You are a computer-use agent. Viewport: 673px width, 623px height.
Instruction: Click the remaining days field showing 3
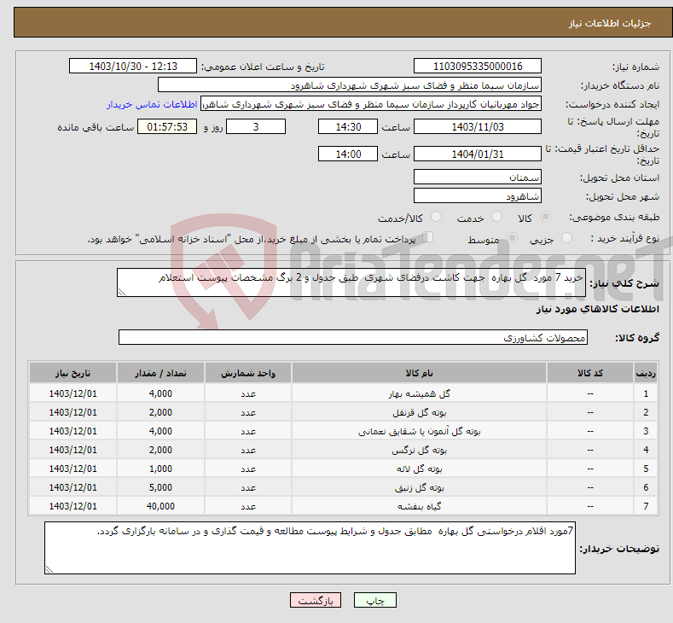256,126
